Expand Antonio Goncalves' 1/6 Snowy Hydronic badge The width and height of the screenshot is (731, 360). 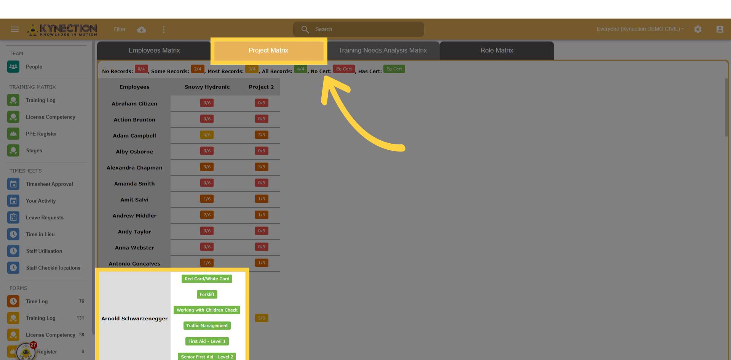tap(207, 263)
